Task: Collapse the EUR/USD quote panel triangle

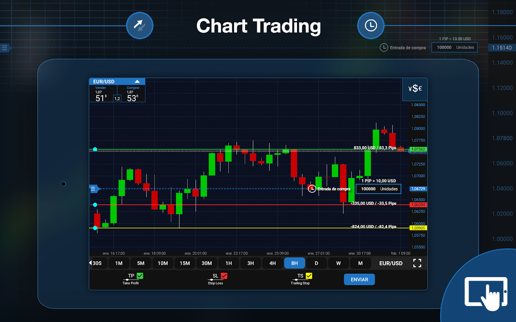Action: [x=138, y=81]
